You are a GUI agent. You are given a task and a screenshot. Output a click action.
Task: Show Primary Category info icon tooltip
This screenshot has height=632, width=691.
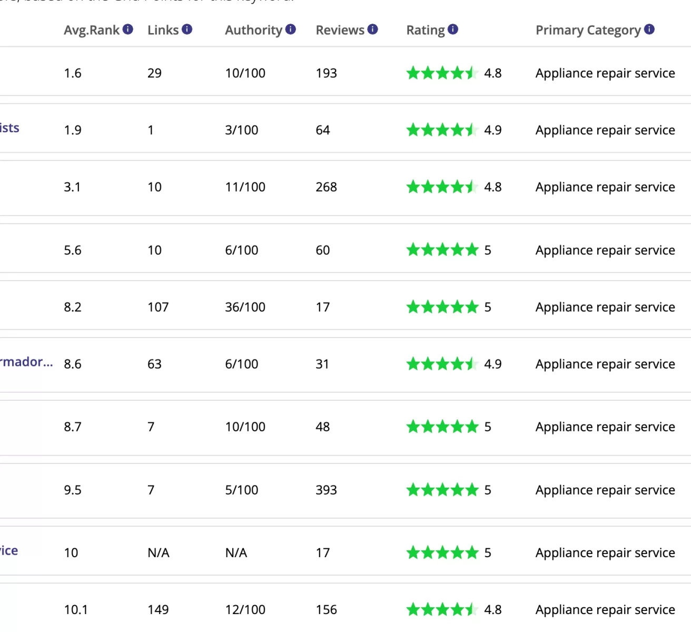click(x=649, y=29)
